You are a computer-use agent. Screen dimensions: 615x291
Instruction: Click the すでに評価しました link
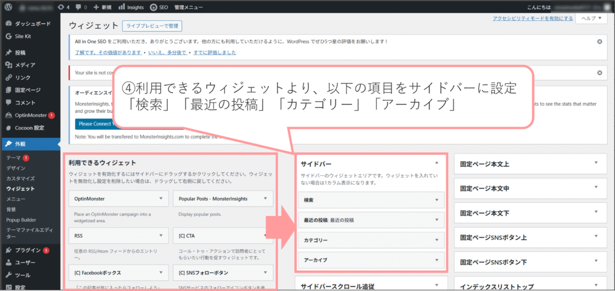click(x=214, y=53)
